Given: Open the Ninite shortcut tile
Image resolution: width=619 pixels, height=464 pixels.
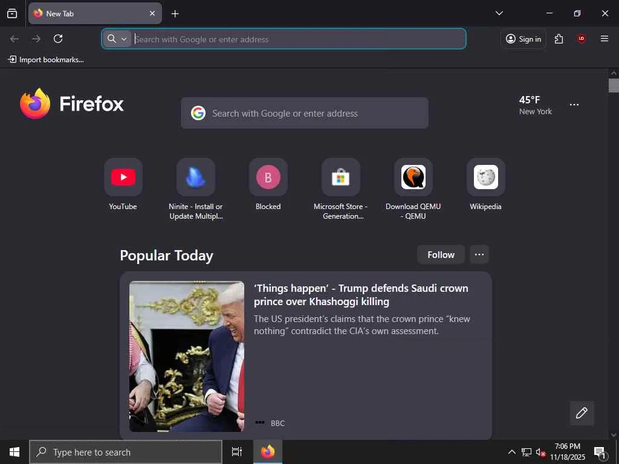Looking at the screenshot, I should 196,177.
